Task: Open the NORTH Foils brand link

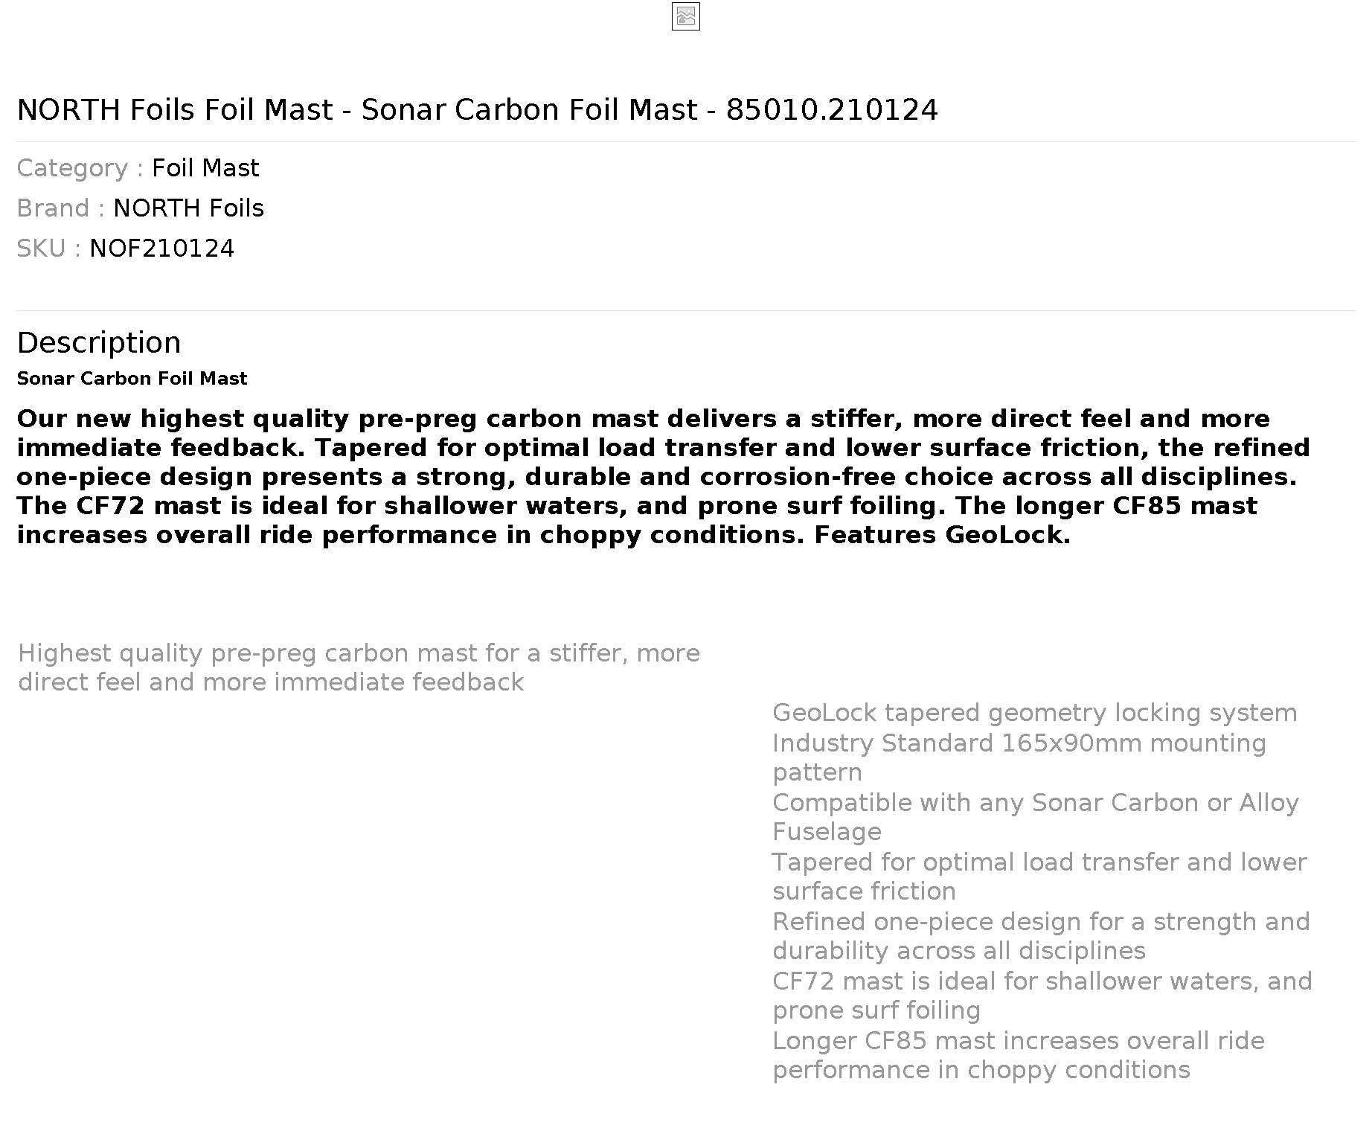Action: [x=188, y=208]
